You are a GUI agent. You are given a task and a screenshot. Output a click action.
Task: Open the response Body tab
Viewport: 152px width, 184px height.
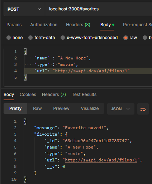coord(9,95)
